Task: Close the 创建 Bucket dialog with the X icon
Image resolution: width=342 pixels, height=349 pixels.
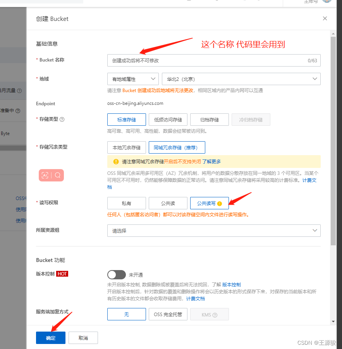Action: click(325, 19)
